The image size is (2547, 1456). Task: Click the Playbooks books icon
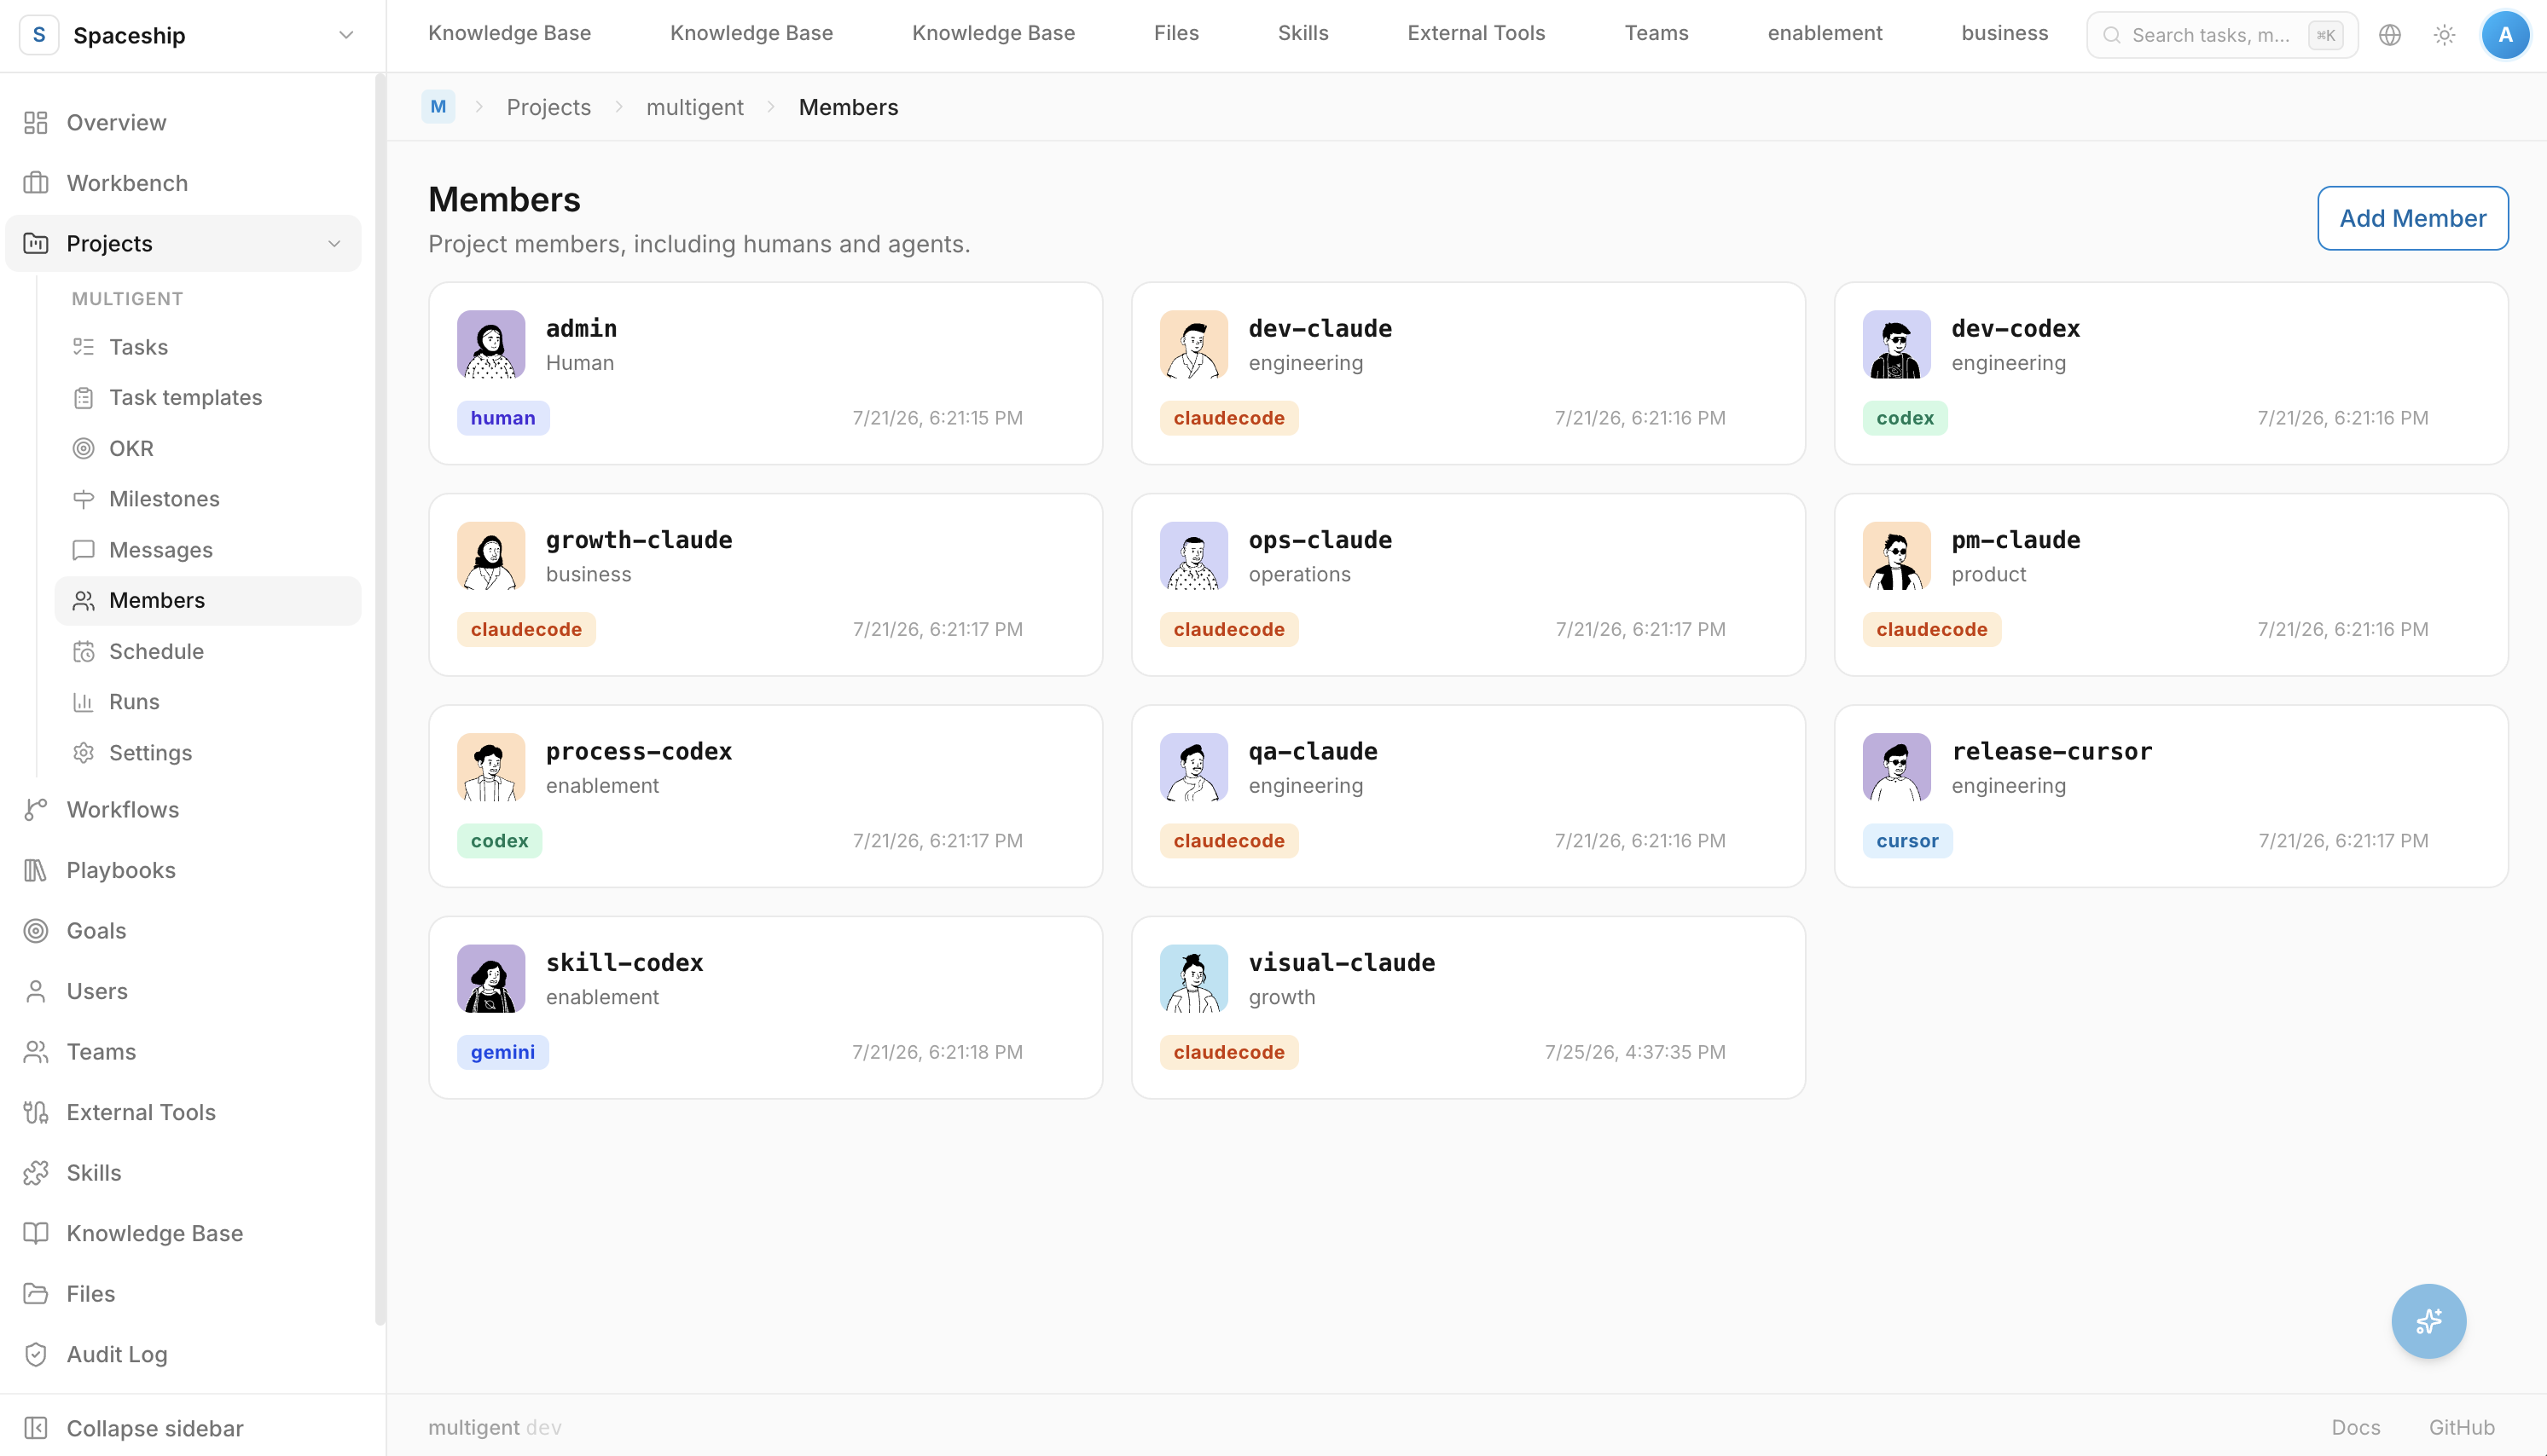point(36,870)
